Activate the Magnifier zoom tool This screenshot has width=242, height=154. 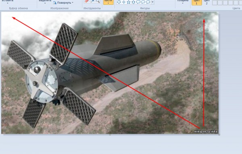tap(98, 1)
